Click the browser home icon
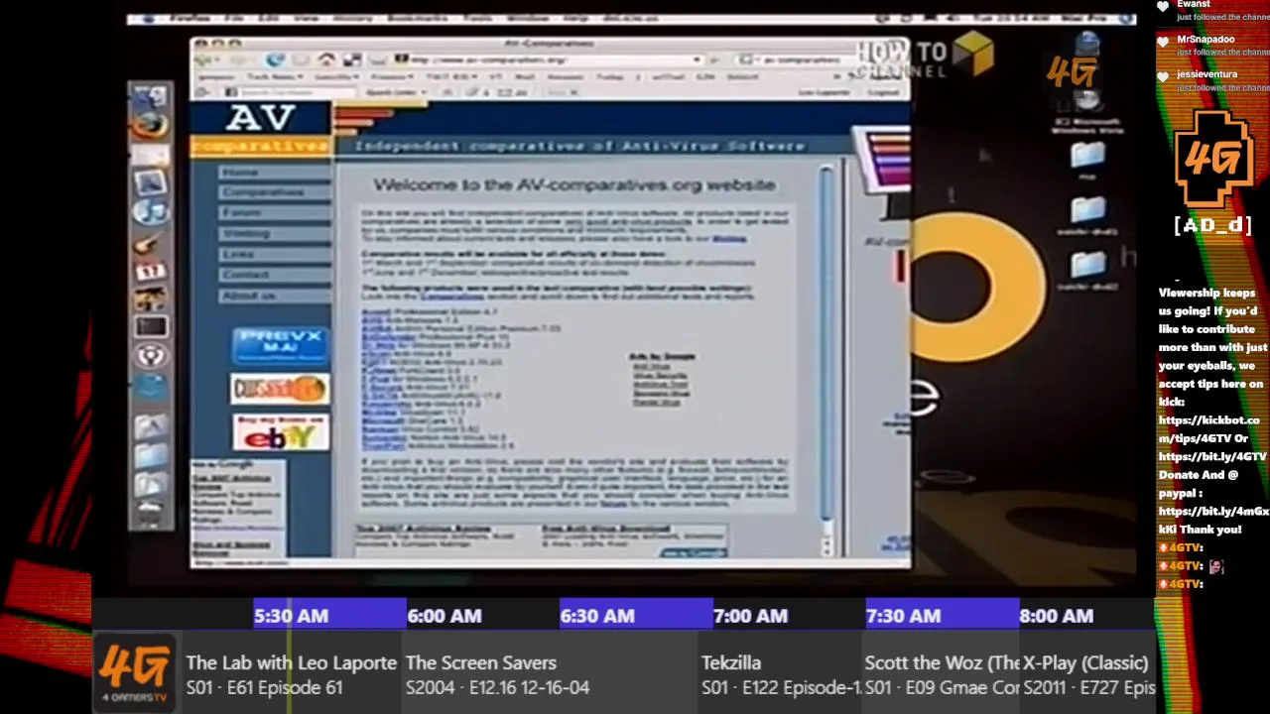Screen dimensions: 1270x714 (x=326, y=60)
